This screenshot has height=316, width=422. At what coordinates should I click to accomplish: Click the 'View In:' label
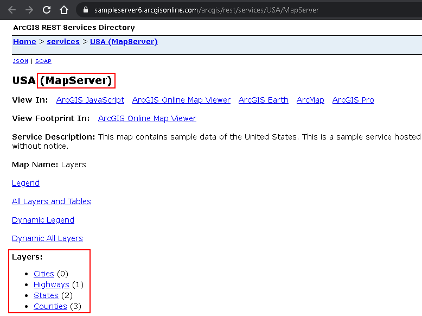coord(30,100)
